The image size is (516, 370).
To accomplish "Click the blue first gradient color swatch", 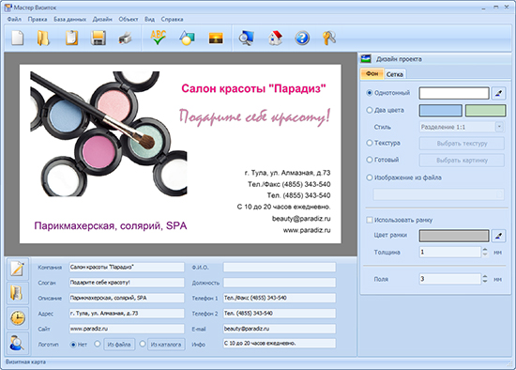I will 440,111.
